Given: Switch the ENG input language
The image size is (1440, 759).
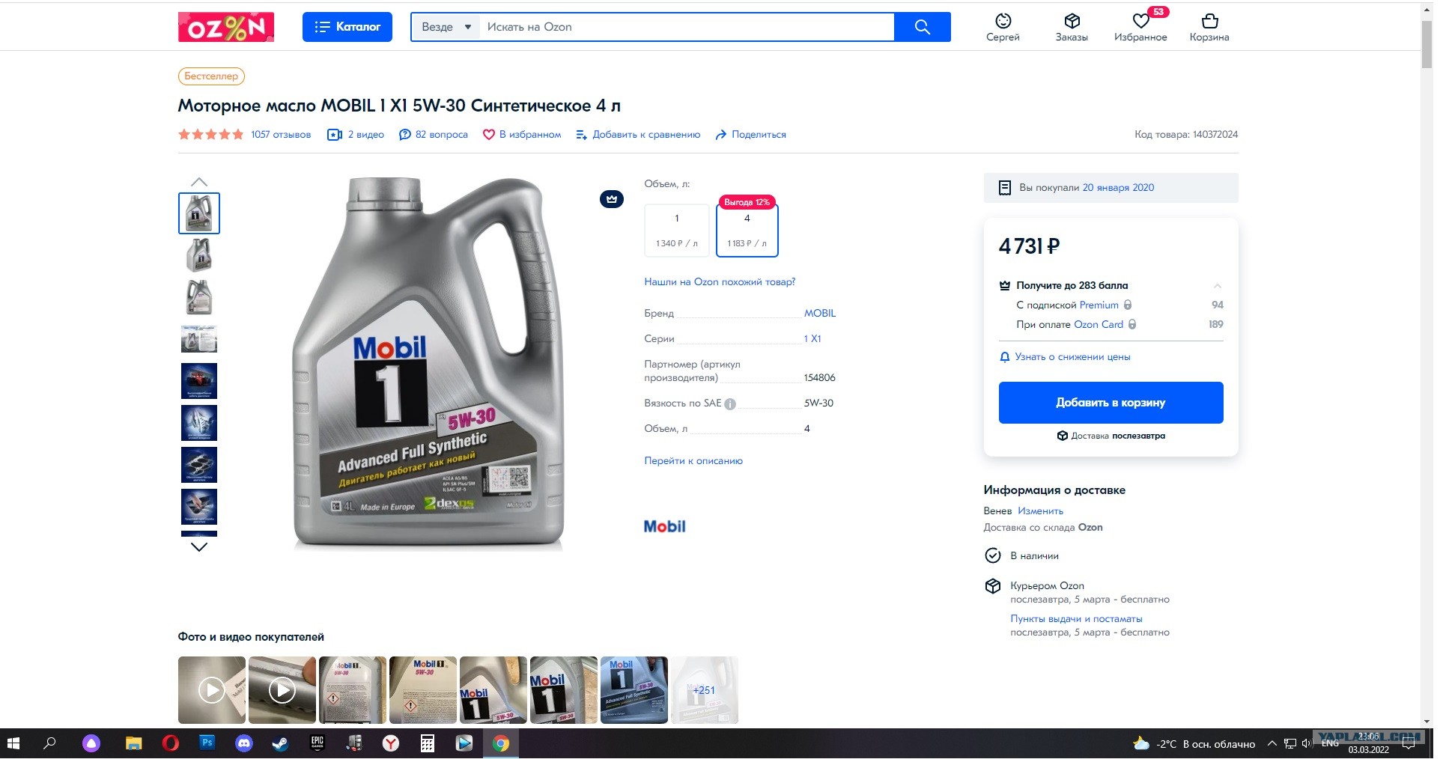Looking at the screenshot, I should click(1330, 744).
